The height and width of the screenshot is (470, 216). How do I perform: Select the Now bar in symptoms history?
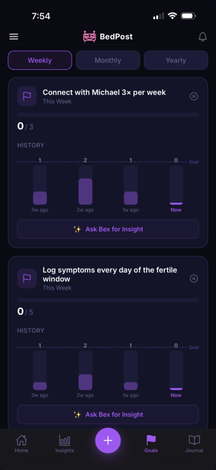pyautogui.click(x=176, y=370)
